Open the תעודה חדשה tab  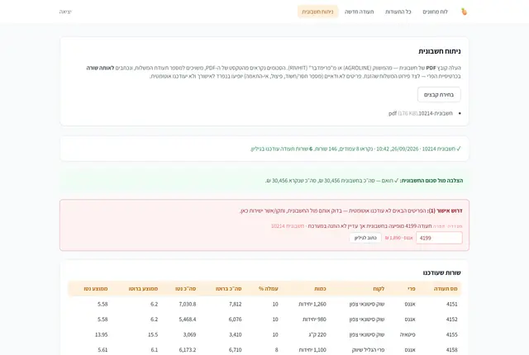[x=360, y=12]
